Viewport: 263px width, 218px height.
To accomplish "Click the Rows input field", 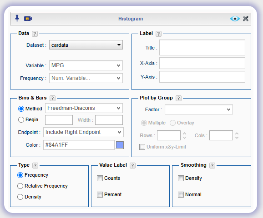I will (x=169, y=135).
